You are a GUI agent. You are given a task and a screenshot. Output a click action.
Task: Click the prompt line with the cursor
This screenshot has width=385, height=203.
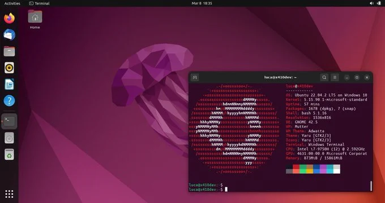(208, 189)
